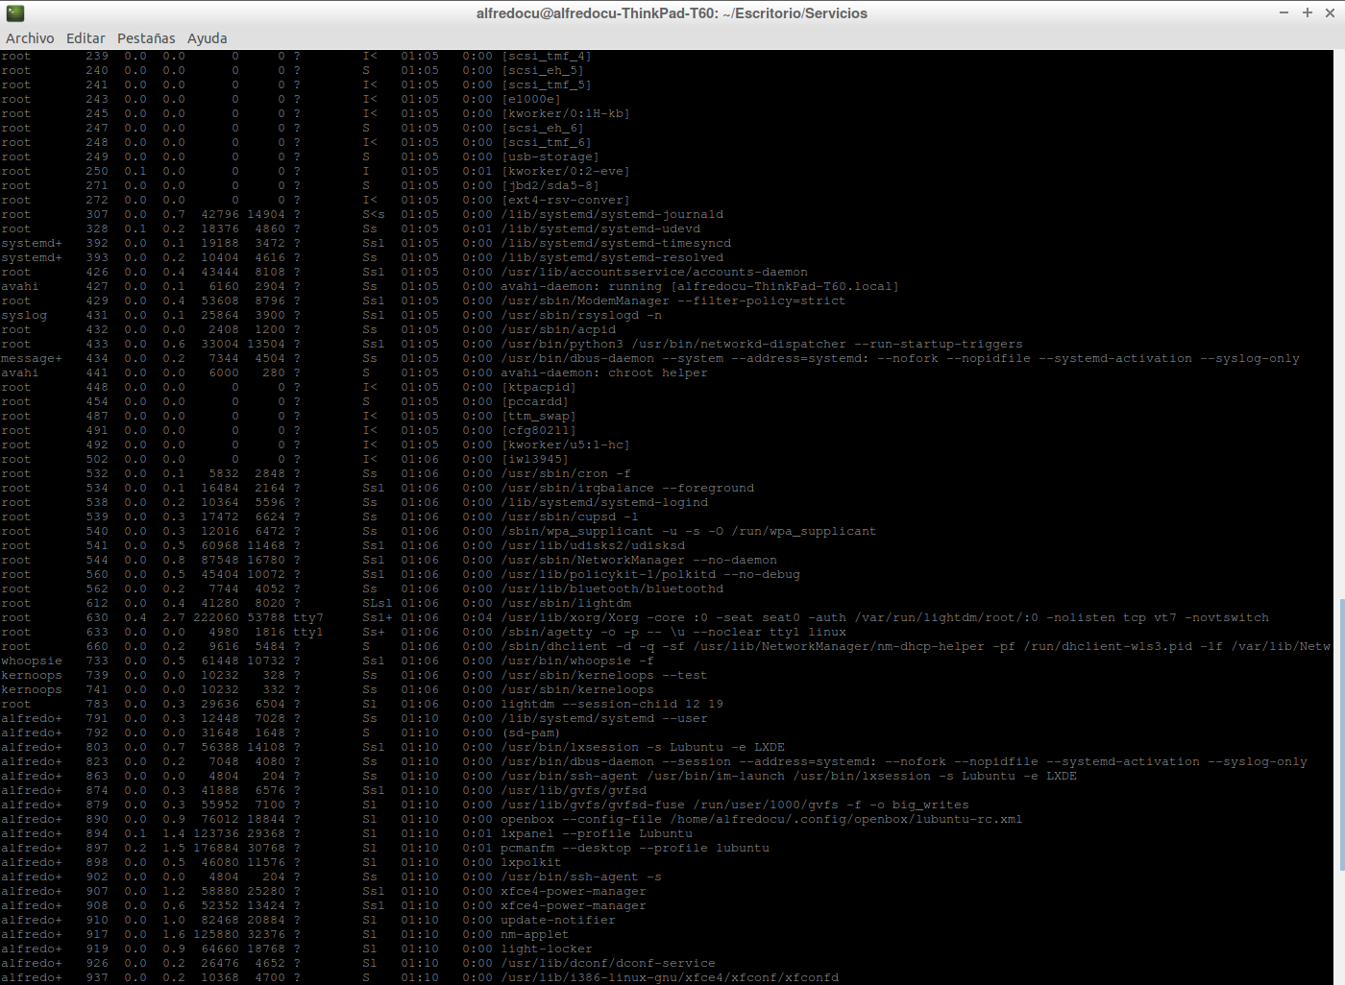1345x985 pixels.
Task: Click the /lib/systemd/systemd-logind text
Action: pyautogui.click(x=604, y=503)
